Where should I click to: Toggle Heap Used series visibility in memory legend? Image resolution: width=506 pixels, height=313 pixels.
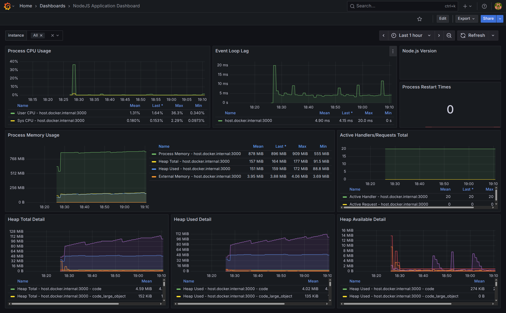pyautogui.click(x=194, y=169)
